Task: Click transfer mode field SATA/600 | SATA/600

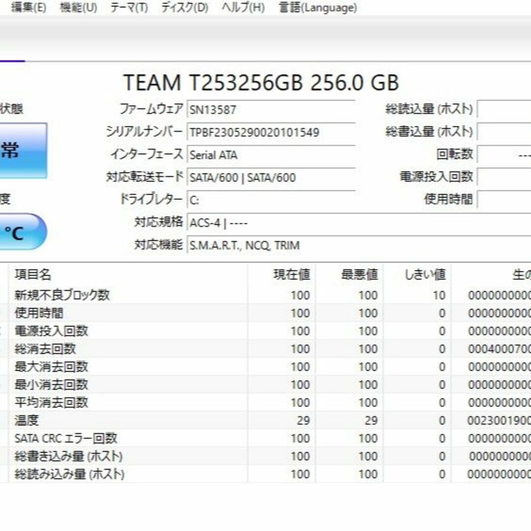Action: click(271, 177)
